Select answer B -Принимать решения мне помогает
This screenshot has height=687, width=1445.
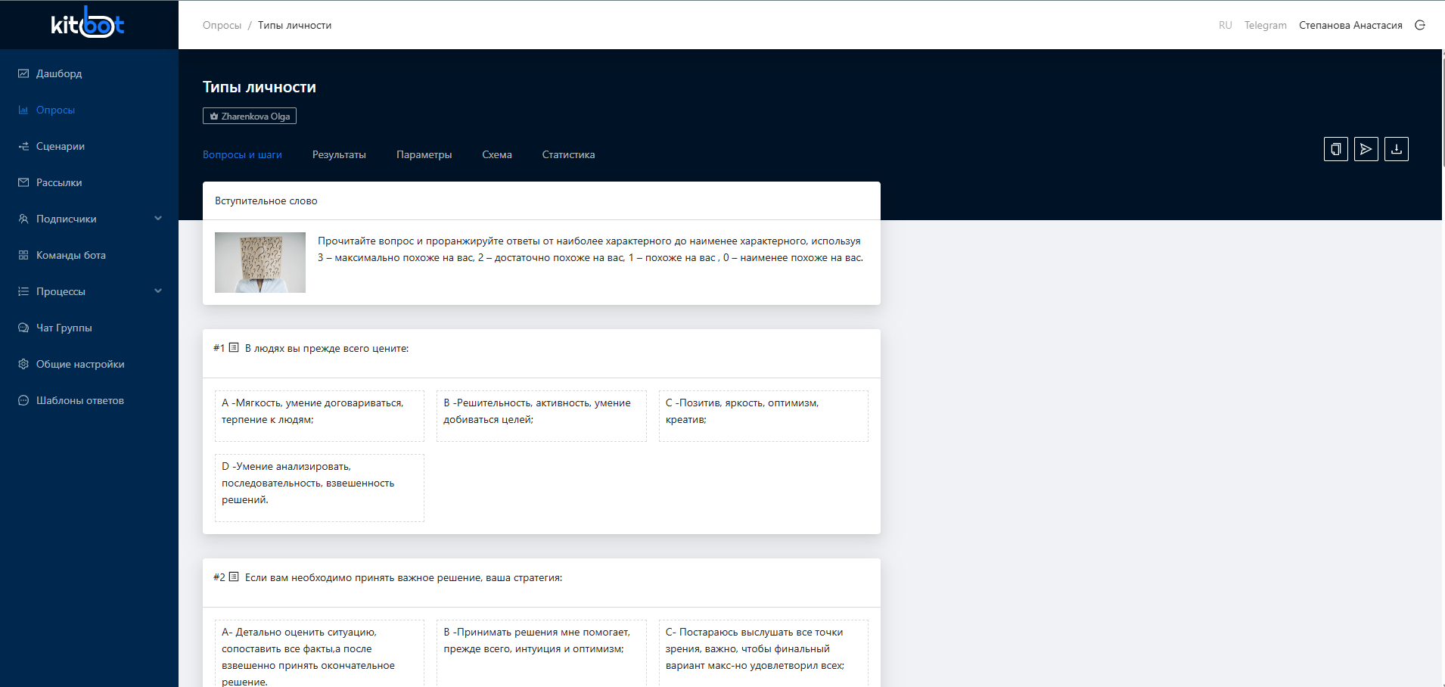click(x=542, y=654)
